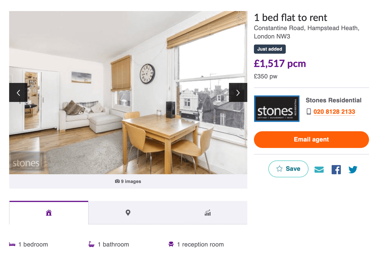Save this property with the star button

[288, 169]
